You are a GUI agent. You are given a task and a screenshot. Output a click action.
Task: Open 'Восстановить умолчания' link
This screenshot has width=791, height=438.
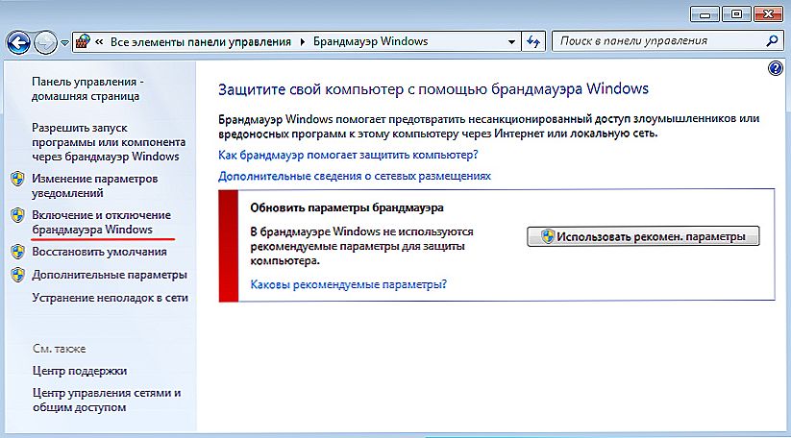click(99, 252)
